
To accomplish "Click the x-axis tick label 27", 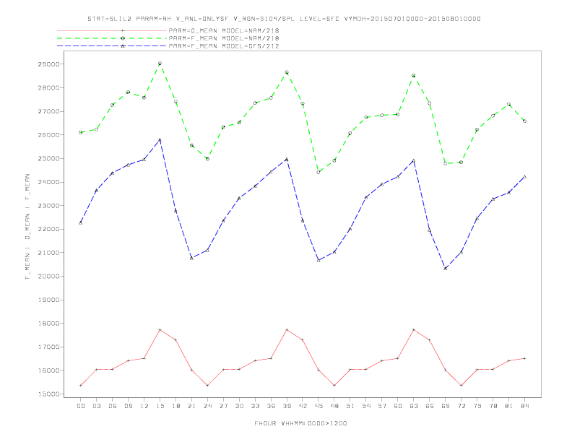I will pyautogui.click(x=223, y=406).
